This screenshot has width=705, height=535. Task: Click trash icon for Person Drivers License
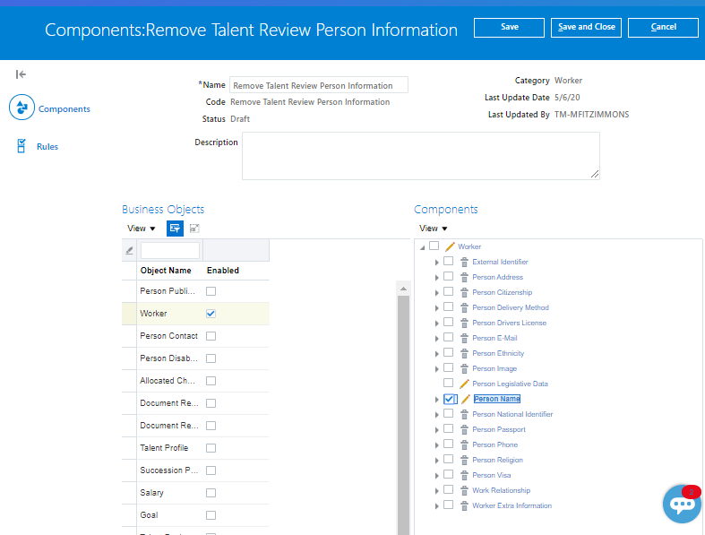click(464, 324)
